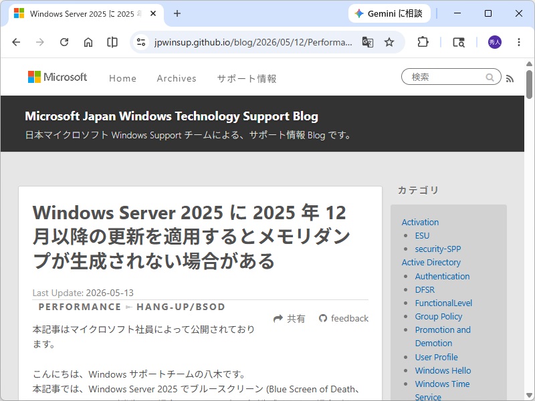Open the purple profile avatar
The height and width of the screenshot is (401, 535).
[495, 42]
